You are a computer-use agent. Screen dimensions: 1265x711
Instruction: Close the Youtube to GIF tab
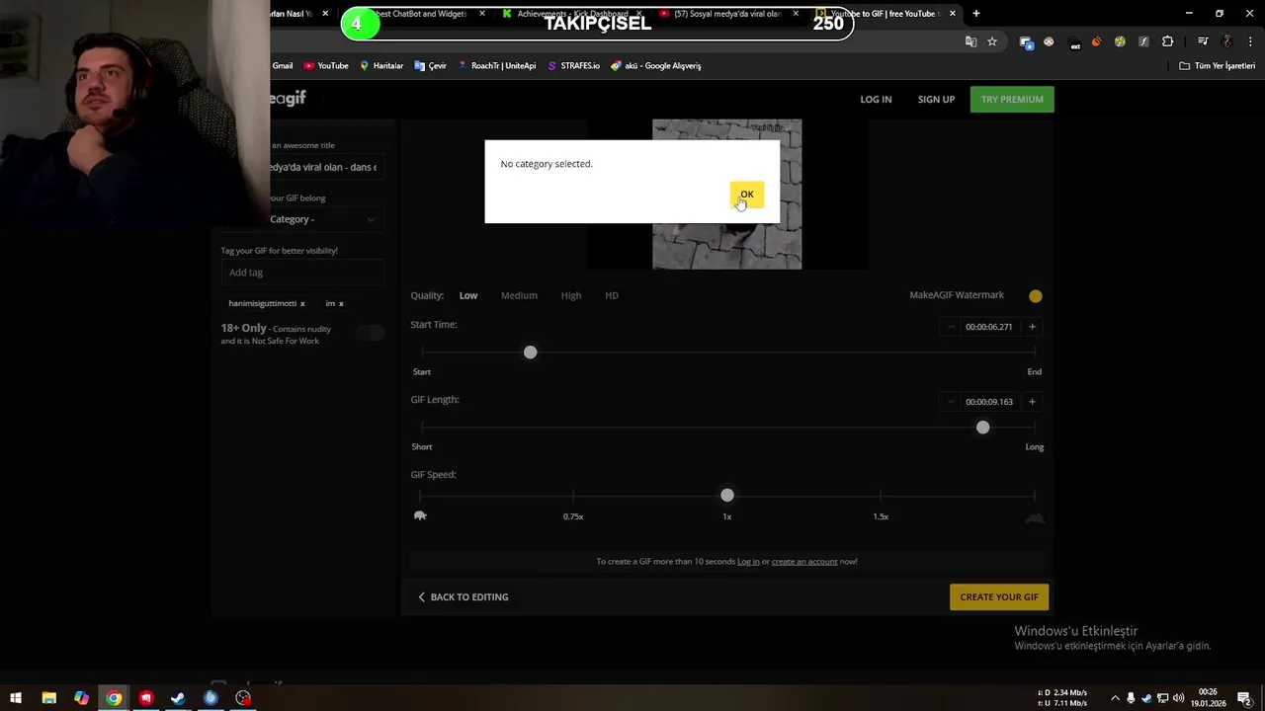tap(953, 14)
